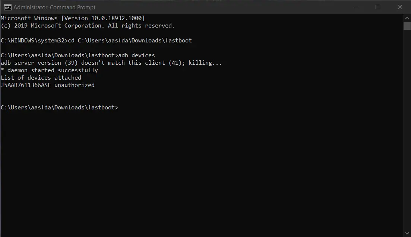Close the Administrator Command Prompt window
The width and height of the screenshot is (411, 237).
(x=400, y=7)
